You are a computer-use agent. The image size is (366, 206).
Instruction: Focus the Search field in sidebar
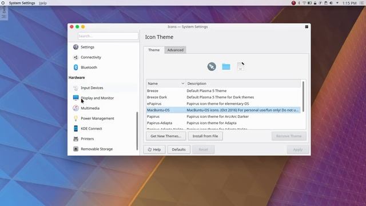click(108, 36)
